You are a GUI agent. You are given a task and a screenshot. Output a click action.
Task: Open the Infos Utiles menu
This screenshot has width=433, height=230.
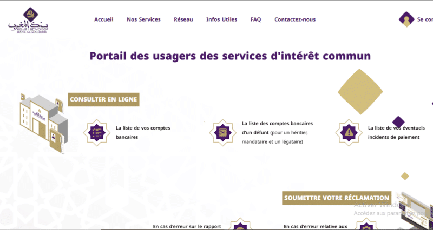[x=221, y=19]
